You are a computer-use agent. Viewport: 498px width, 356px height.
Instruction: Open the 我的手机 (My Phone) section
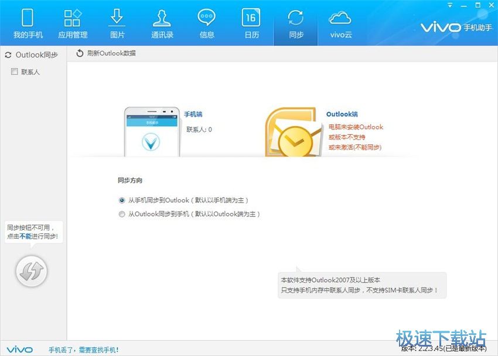point(28,23)
